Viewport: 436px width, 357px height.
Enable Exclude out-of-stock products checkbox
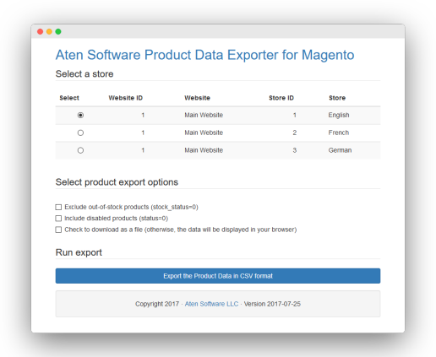pos(58,208)
